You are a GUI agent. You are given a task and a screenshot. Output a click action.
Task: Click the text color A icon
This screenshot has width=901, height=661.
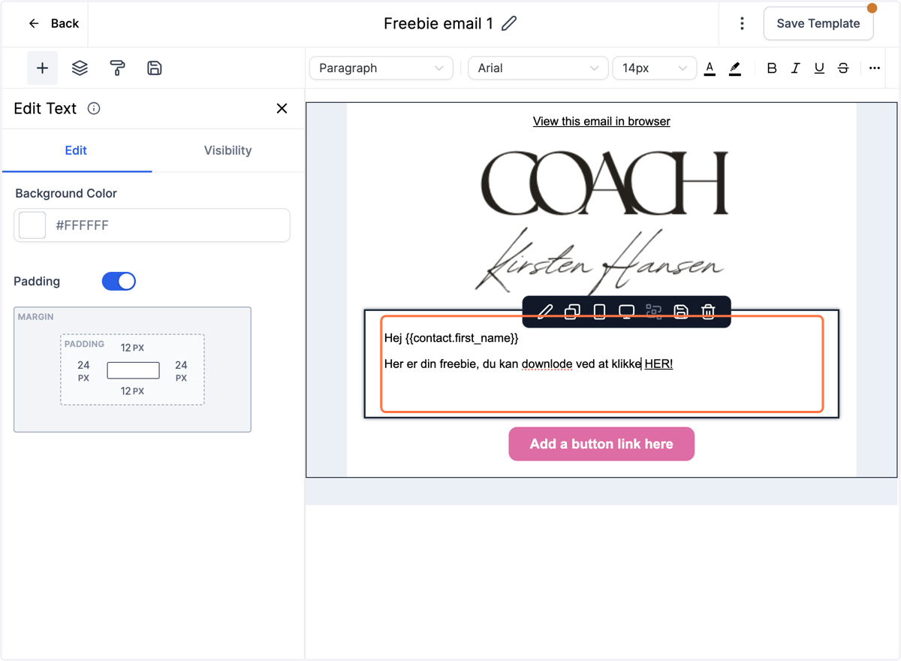point(710,68)
